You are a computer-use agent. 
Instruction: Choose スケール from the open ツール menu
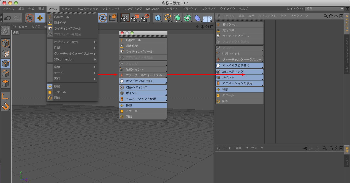click(x=60, y=92)
